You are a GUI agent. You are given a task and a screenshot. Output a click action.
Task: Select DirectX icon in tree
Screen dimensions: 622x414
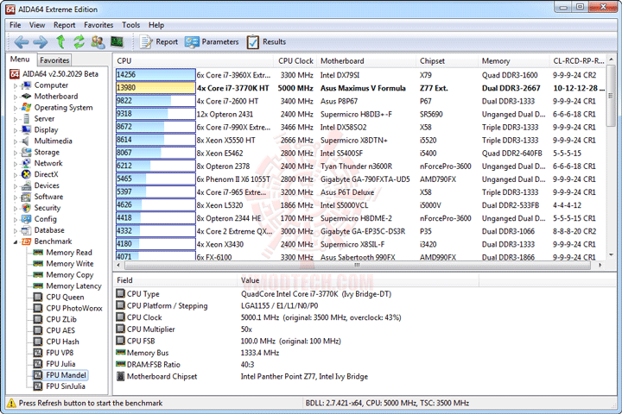(x=27, y=174)
